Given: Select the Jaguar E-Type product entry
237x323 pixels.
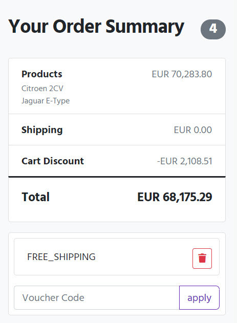Looking at the screenshot, I should coord(46,101).
